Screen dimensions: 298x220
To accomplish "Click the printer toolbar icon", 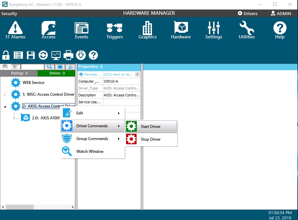I will (68, 55).
